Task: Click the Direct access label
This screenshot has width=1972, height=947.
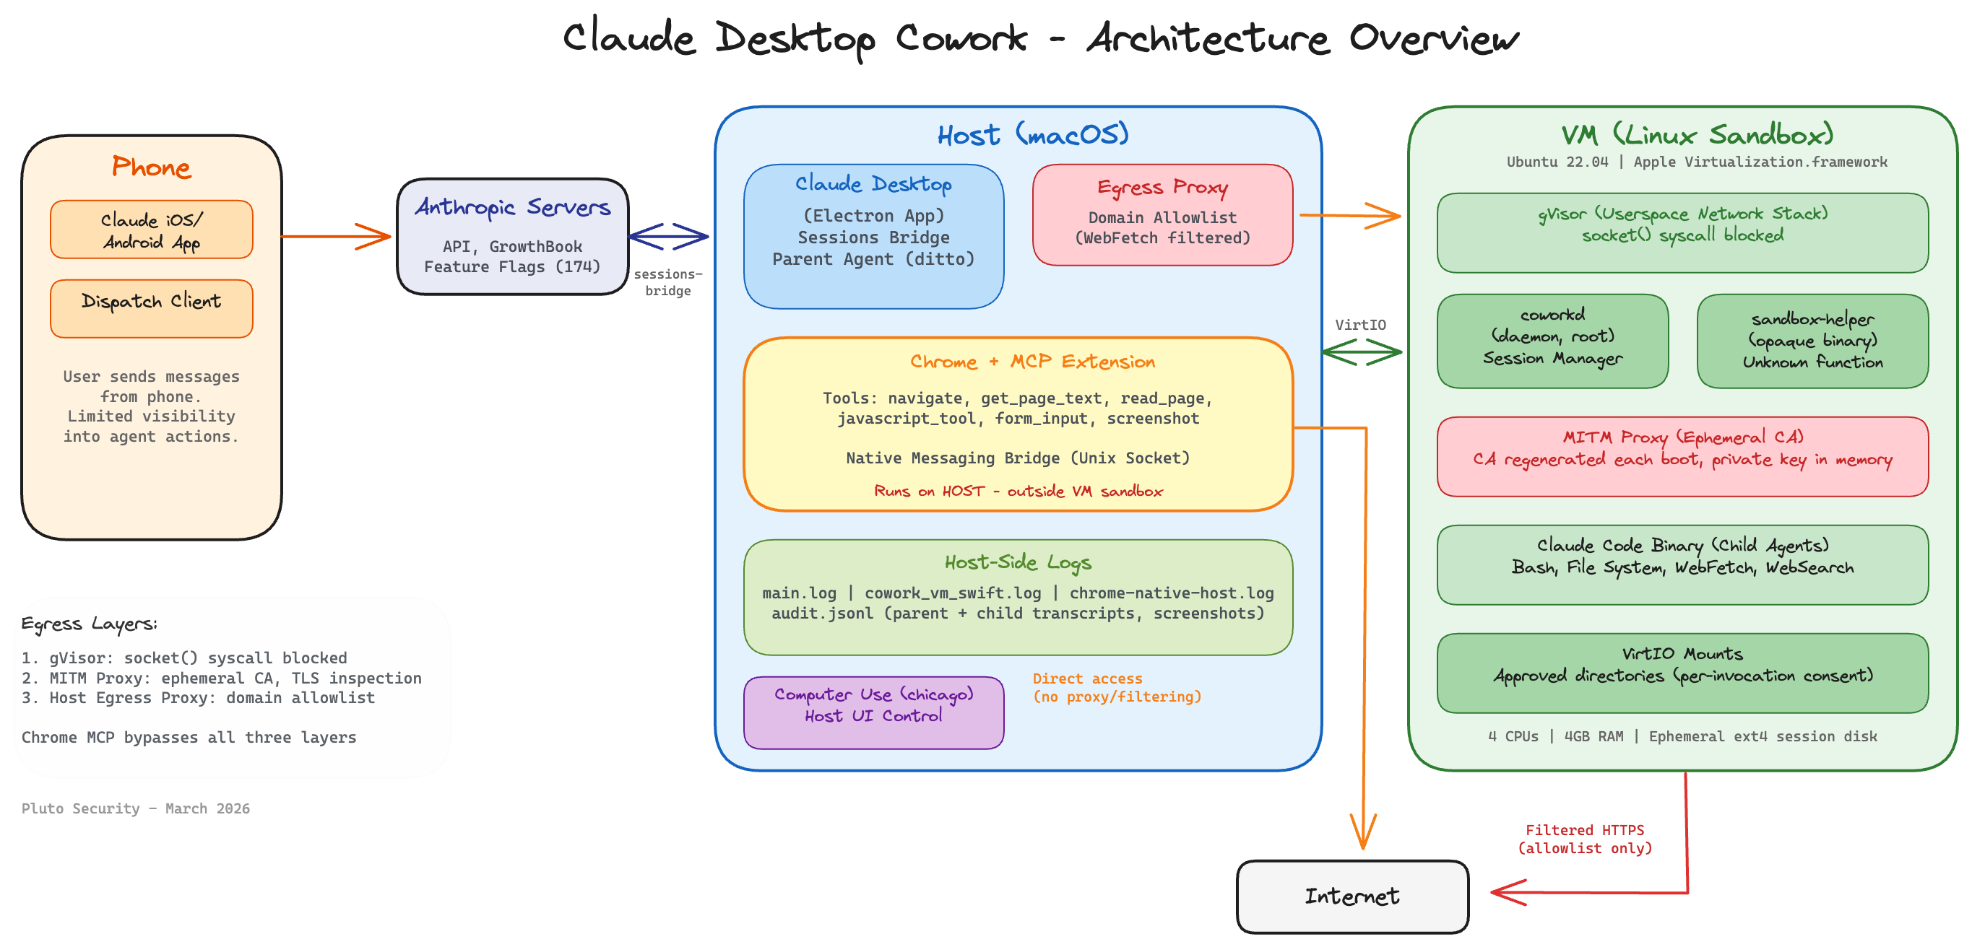Action: [1115, 687]
